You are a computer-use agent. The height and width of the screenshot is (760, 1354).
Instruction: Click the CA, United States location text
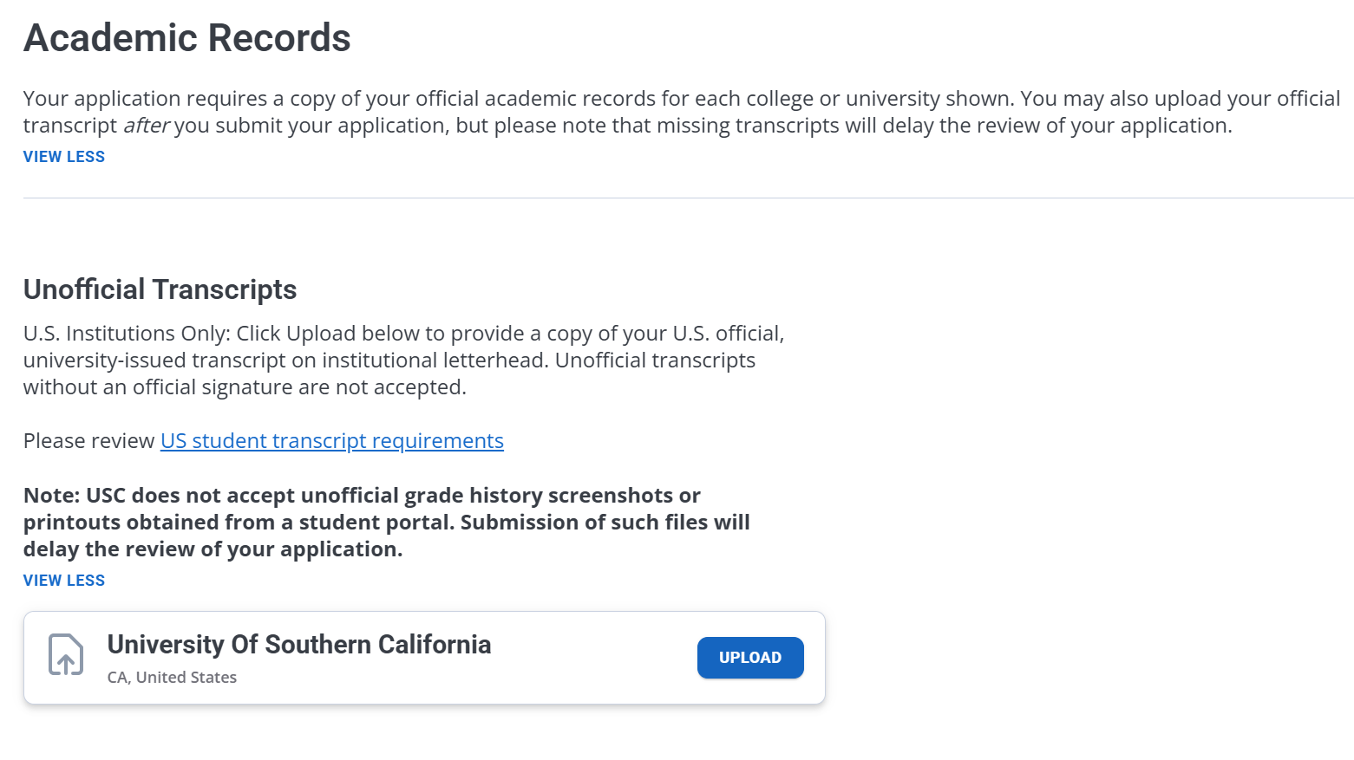(172, 678)
